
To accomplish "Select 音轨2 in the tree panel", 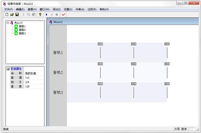I will click(x=22, y=30).
